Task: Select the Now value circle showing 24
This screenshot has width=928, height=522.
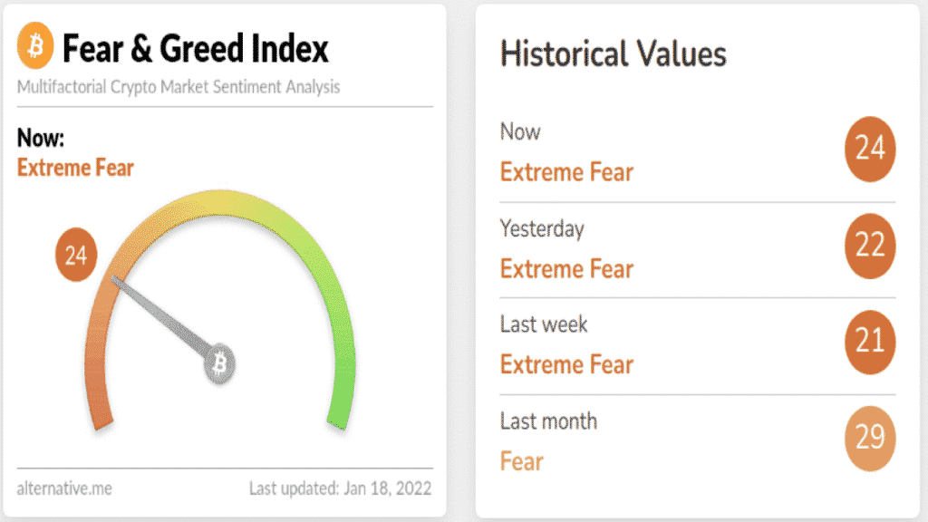Action: coord(869,149)
